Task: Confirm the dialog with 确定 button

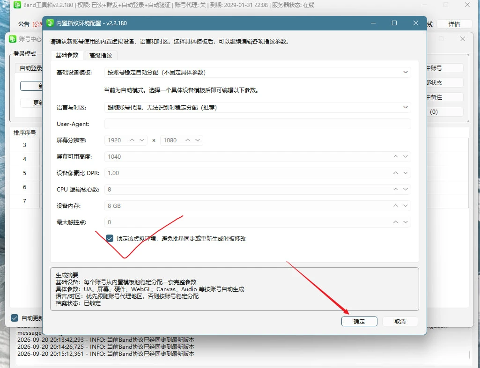Action: [359, 322]
